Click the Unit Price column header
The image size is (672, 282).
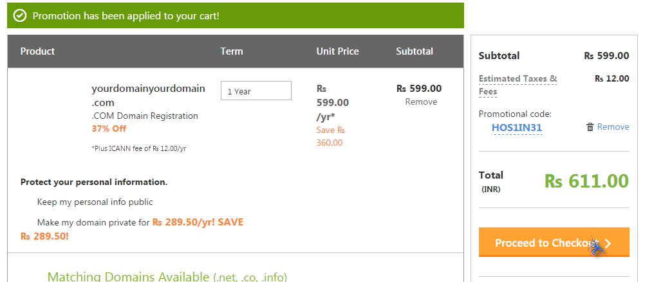pos(337,51)
